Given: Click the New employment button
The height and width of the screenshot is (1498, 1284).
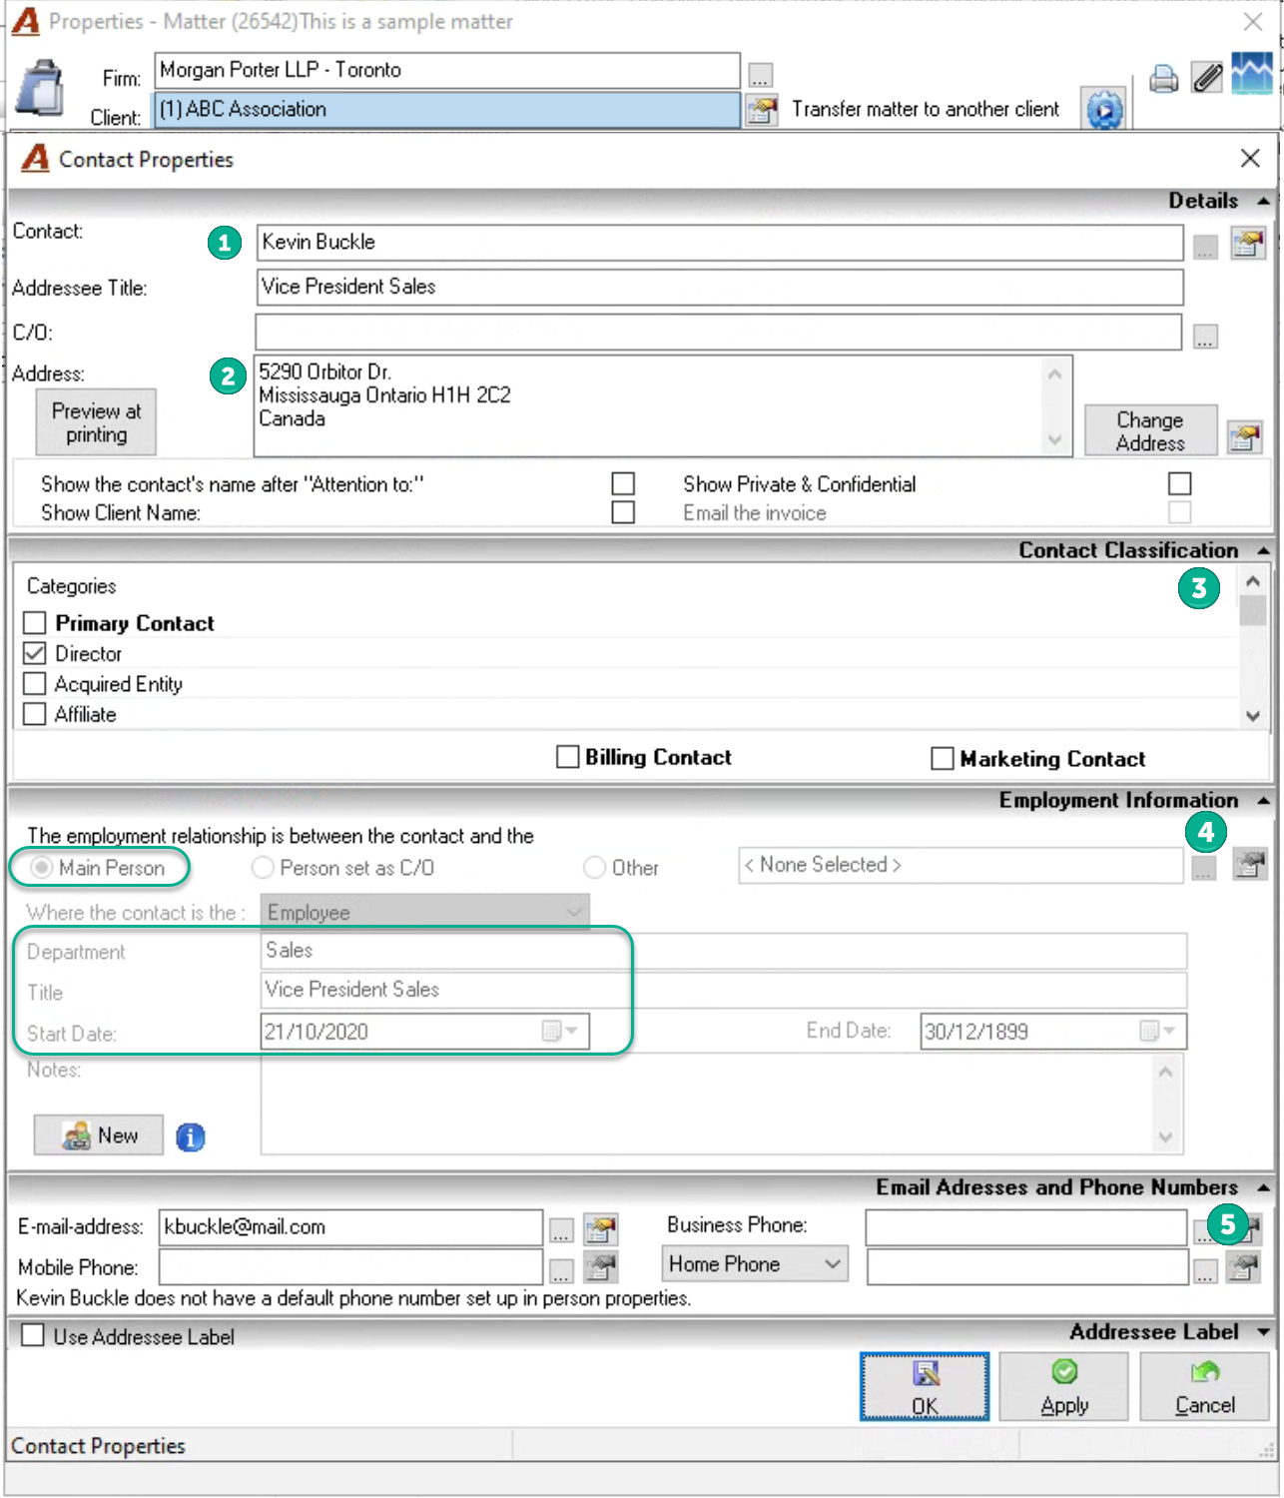Looking at the screenshot, I should [99, 1135].
